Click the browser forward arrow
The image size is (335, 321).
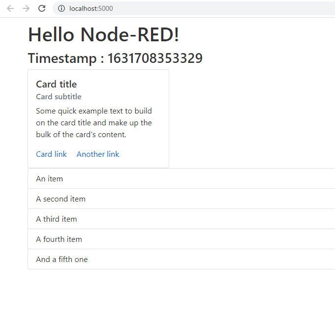[x=26, y=8]
